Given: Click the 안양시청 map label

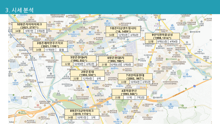Looking at the screenshot, I should click(x=101, y=48).
